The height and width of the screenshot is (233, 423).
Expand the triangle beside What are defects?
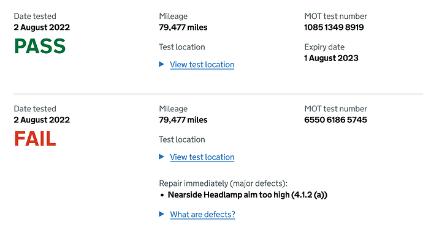162,214
